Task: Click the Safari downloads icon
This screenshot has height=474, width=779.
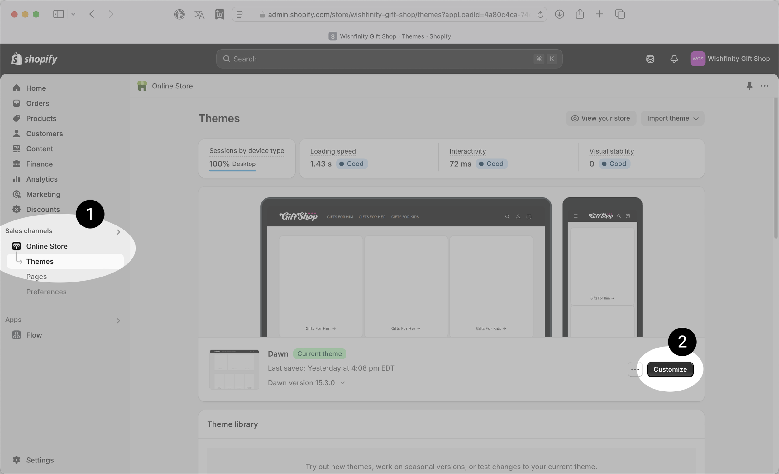Action: [x=559, y=14]
